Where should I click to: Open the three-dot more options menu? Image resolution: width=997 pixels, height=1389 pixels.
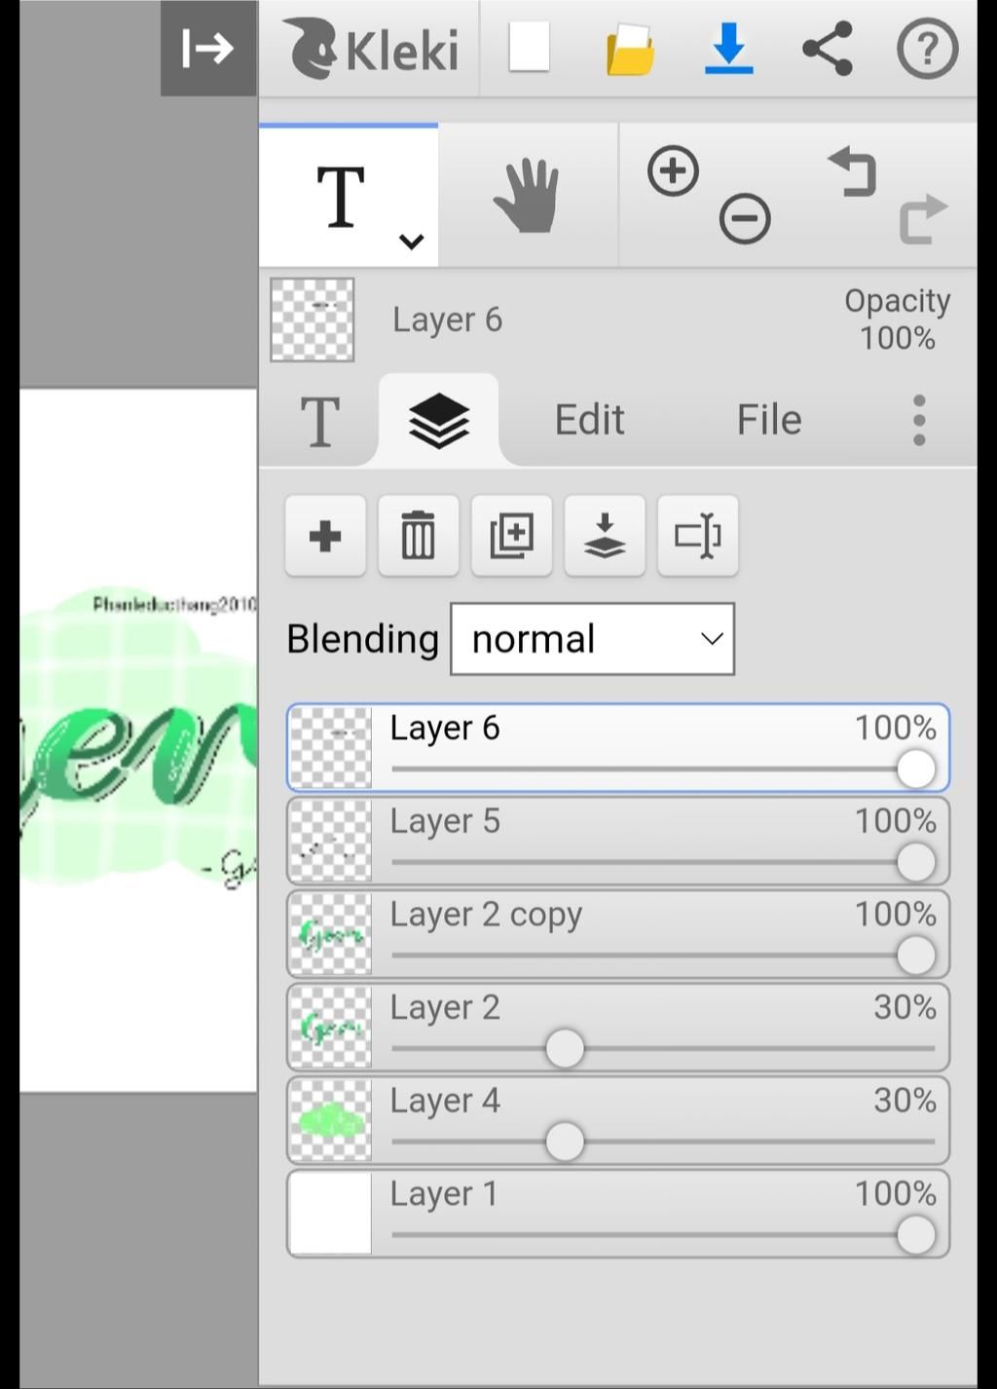tap(919, 420)
